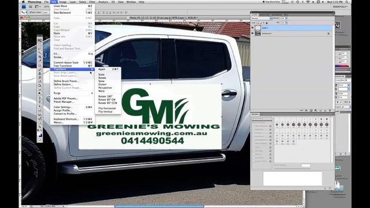Delete layer using trash icon
Image resolution: width=370 pixels, height=208 pixels.
pos(330,110)
